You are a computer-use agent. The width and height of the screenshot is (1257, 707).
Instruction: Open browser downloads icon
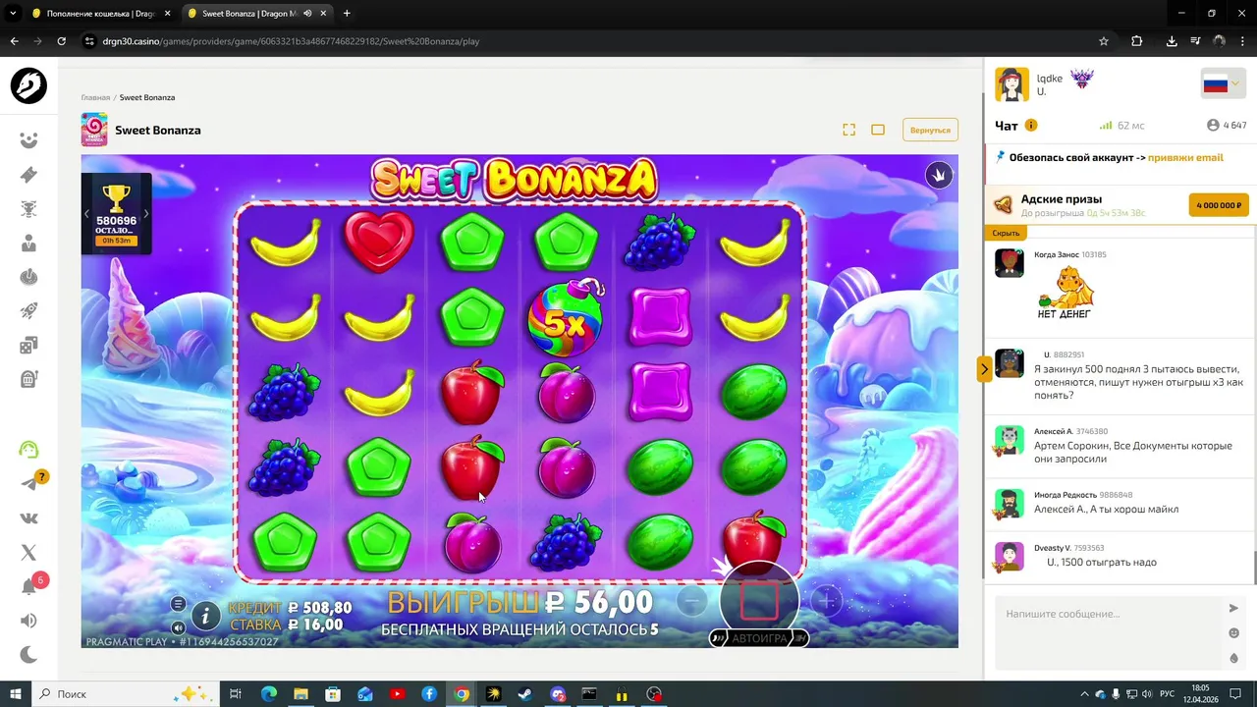[1172, 41]
